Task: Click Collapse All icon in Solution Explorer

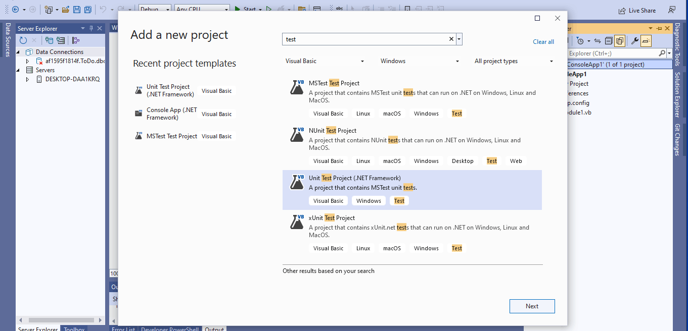Action: pyautogui.click(x=609, y=41)
